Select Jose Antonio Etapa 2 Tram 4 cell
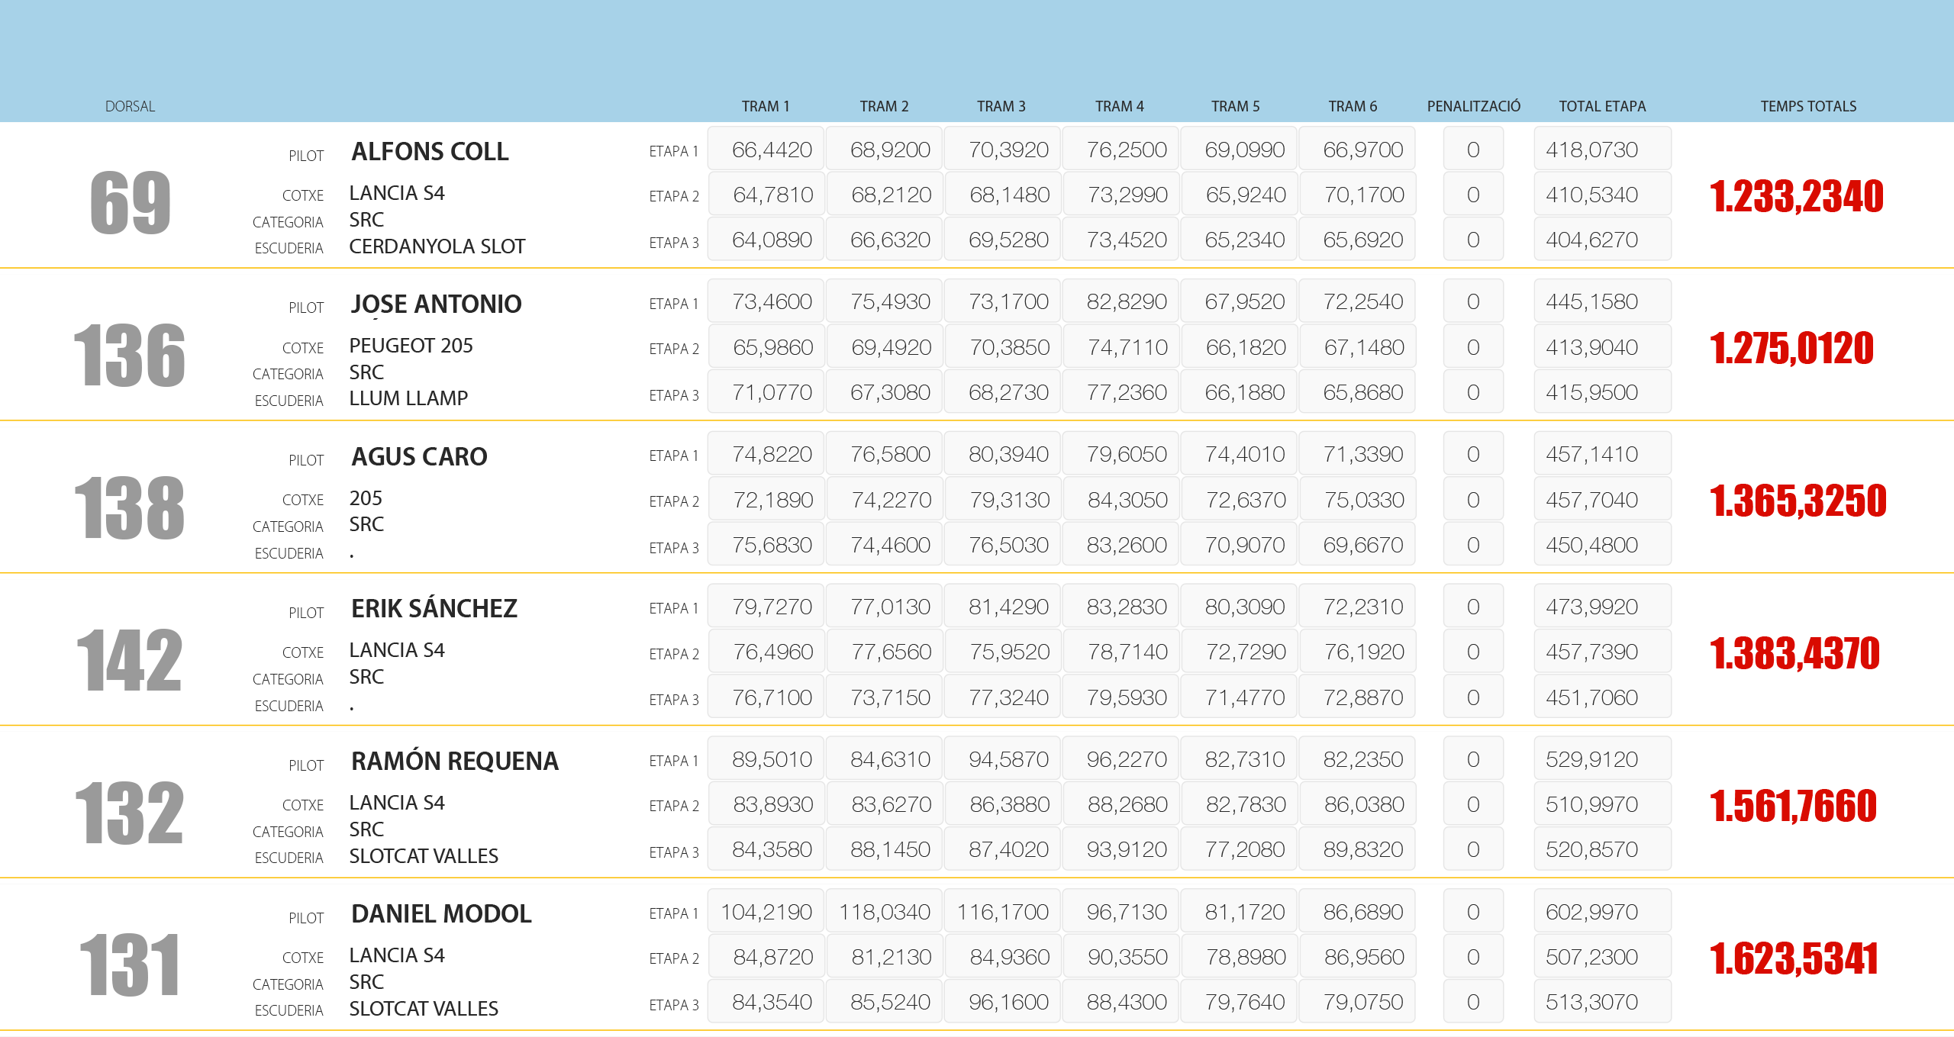Viewport: 1954px width, 1037px height. (1120, 347)
